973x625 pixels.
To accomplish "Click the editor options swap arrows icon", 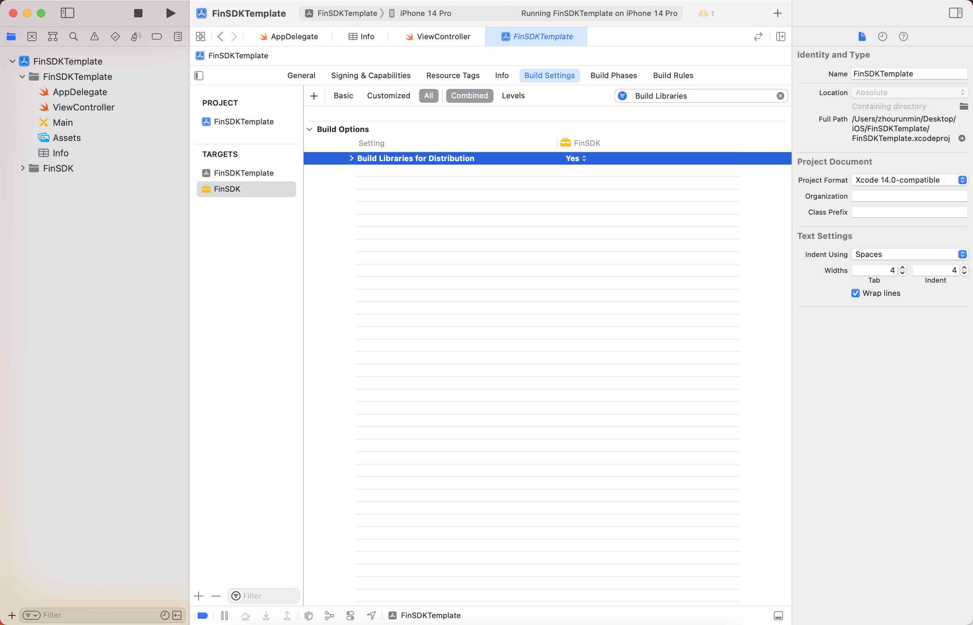I will [x=758, y=36].
